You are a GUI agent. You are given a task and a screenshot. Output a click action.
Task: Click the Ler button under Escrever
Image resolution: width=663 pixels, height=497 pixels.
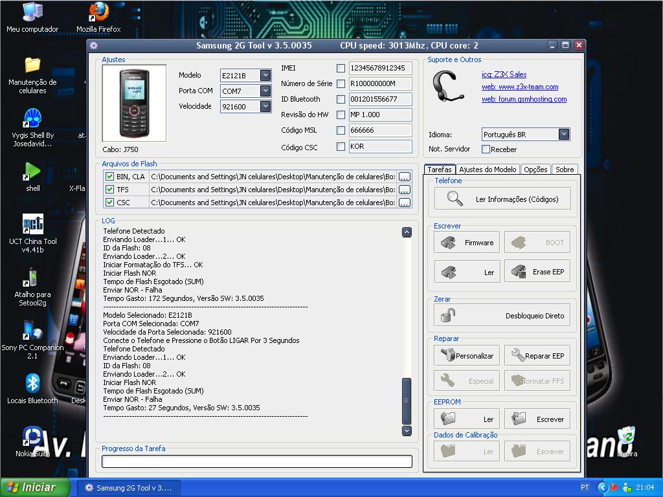point(467,272)
